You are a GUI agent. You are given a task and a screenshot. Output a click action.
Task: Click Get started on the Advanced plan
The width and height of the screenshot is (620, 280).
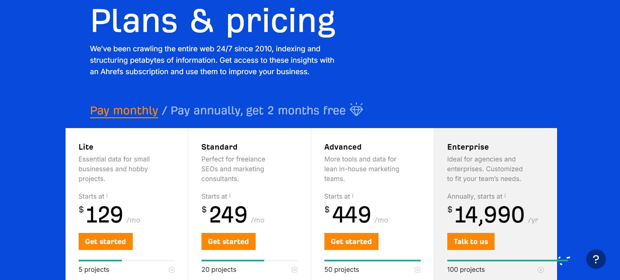(x=351, y=241)
